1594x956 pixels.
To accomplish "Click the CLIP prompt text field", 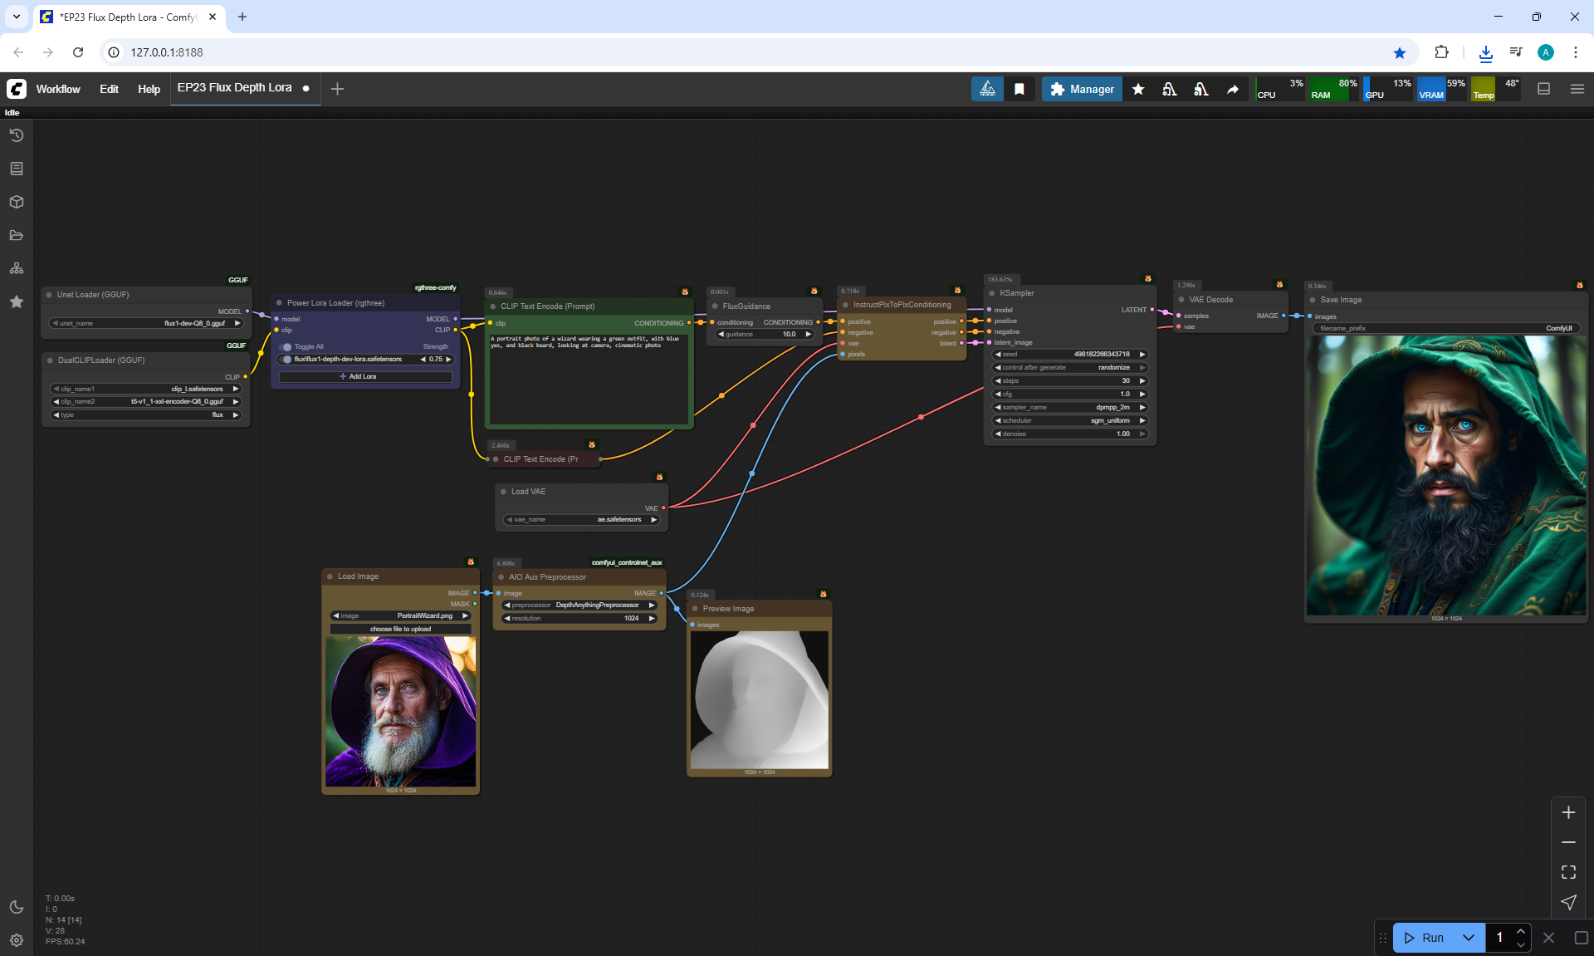I will [589, 378].
